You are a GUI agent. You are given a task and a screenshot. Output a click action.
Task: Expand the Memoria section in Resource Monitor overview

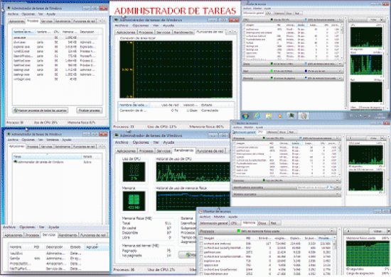[340, 78]
